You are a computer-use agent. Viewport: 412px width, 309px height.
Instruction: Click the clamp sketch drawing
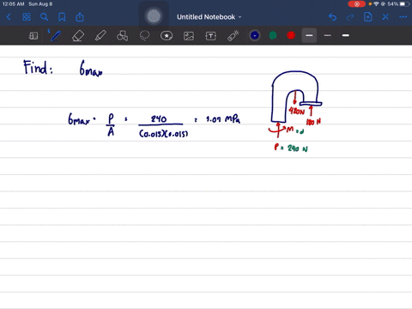point(297,96)
